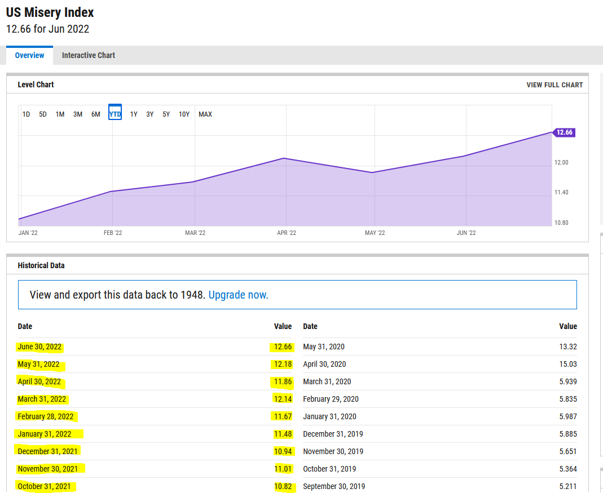Click the 13.32 value cell
Viewport: 603px width, 493px height.
coord(568,347)
